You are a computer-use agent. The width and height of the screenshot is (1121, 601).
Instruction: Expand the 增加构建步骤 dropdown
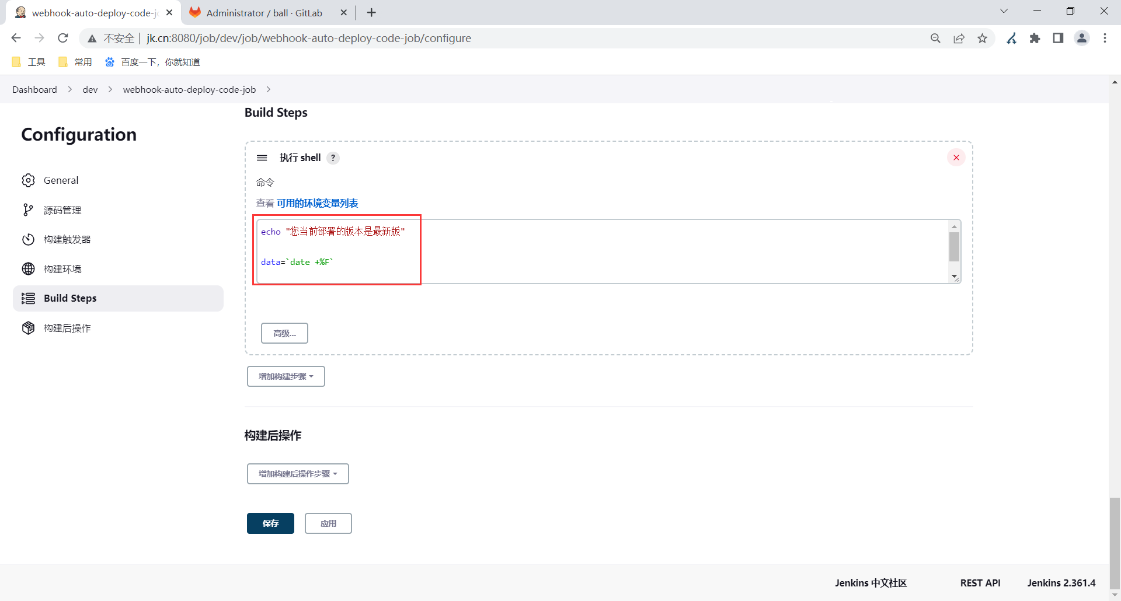coord(286,376)
